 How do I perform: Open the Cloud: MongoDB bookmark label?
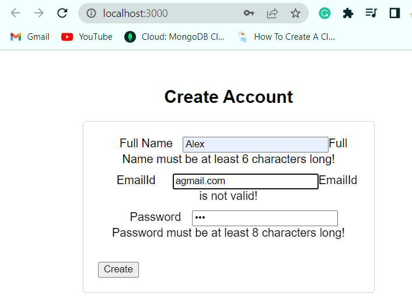point(183,37)
